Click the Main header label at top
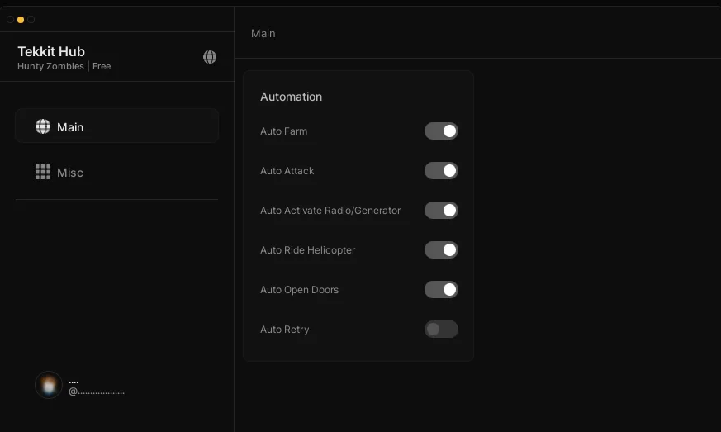The image size is (721, 432). coord(263,34)
